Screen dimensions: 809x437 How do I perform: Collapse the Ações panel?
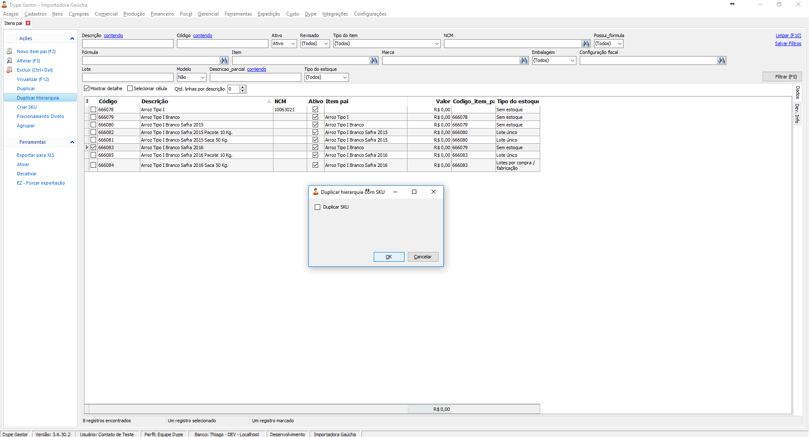(x=72, y=38)
